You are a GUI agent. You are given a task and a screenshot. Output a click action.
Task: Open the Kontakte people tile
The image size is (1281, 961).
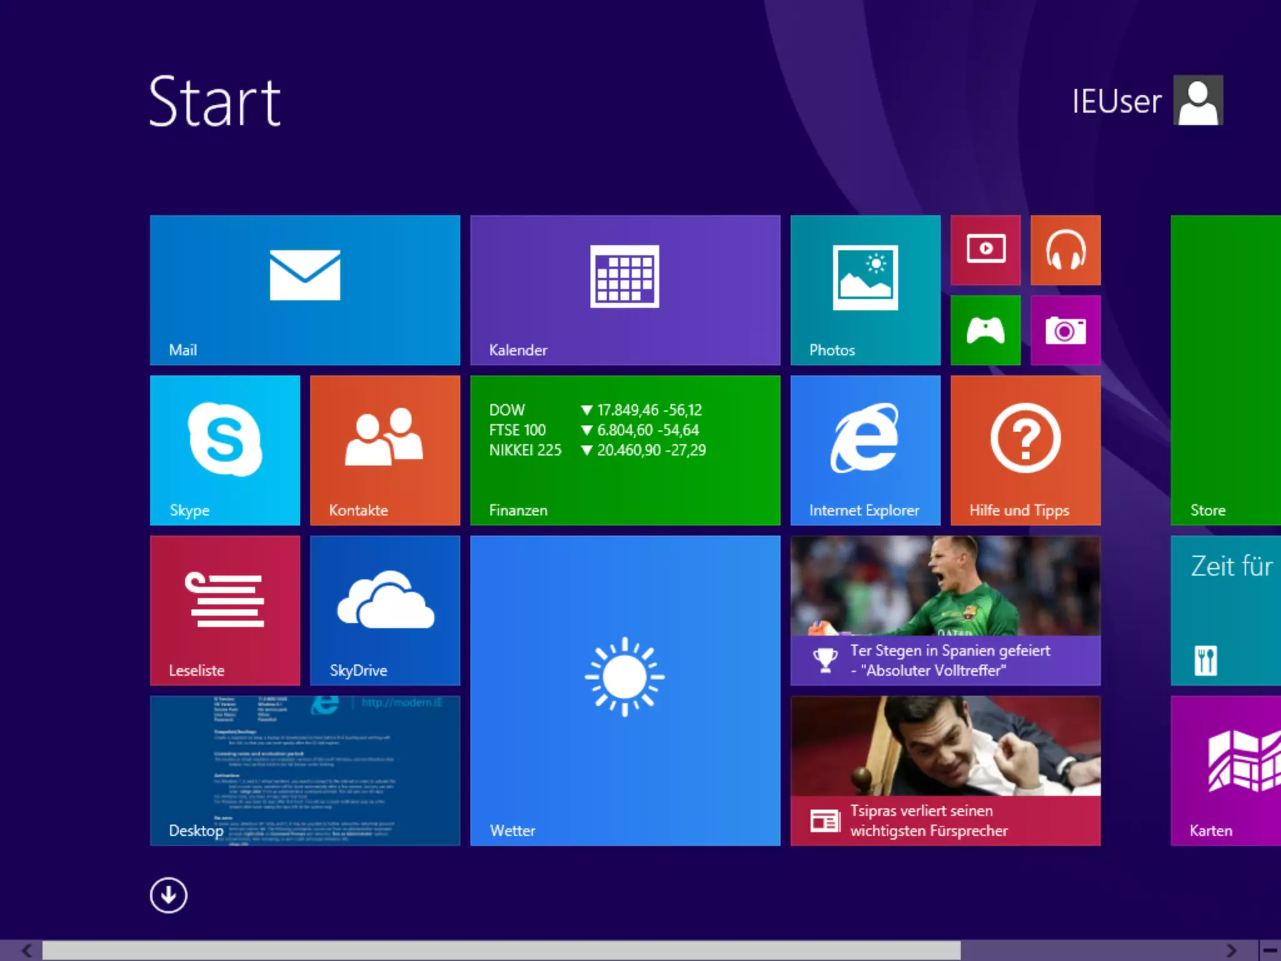pos(385,450)
